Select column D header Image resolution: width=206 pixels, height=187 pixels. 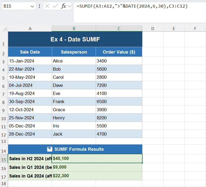click(153, 28)
